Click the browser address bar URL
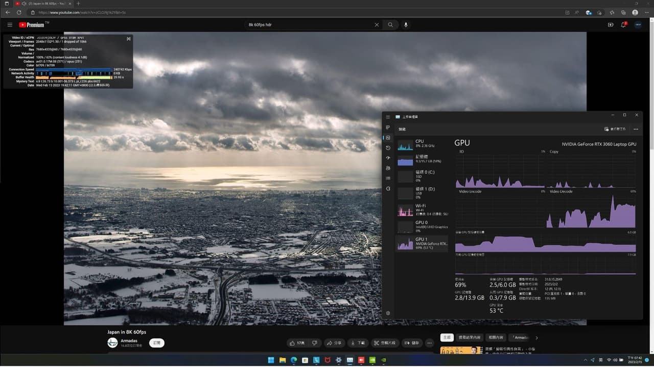 pos(82,12)
